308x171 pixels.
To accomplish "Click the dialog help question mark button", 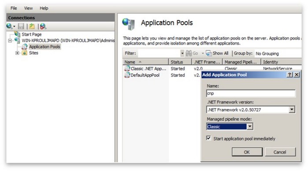I will click(x=289, y=75).
